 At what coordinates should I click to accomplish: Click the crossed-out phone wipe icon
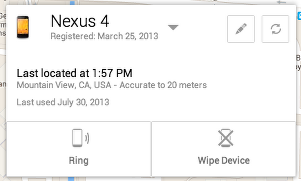(x=226, y=138)
